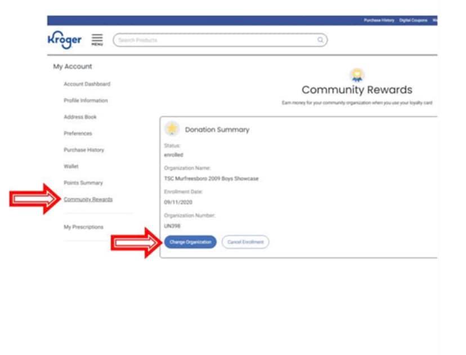Open Profile Information page
The width and height of the screenshot is (466, 355).
pyautogui.click(x=86, y=100)
